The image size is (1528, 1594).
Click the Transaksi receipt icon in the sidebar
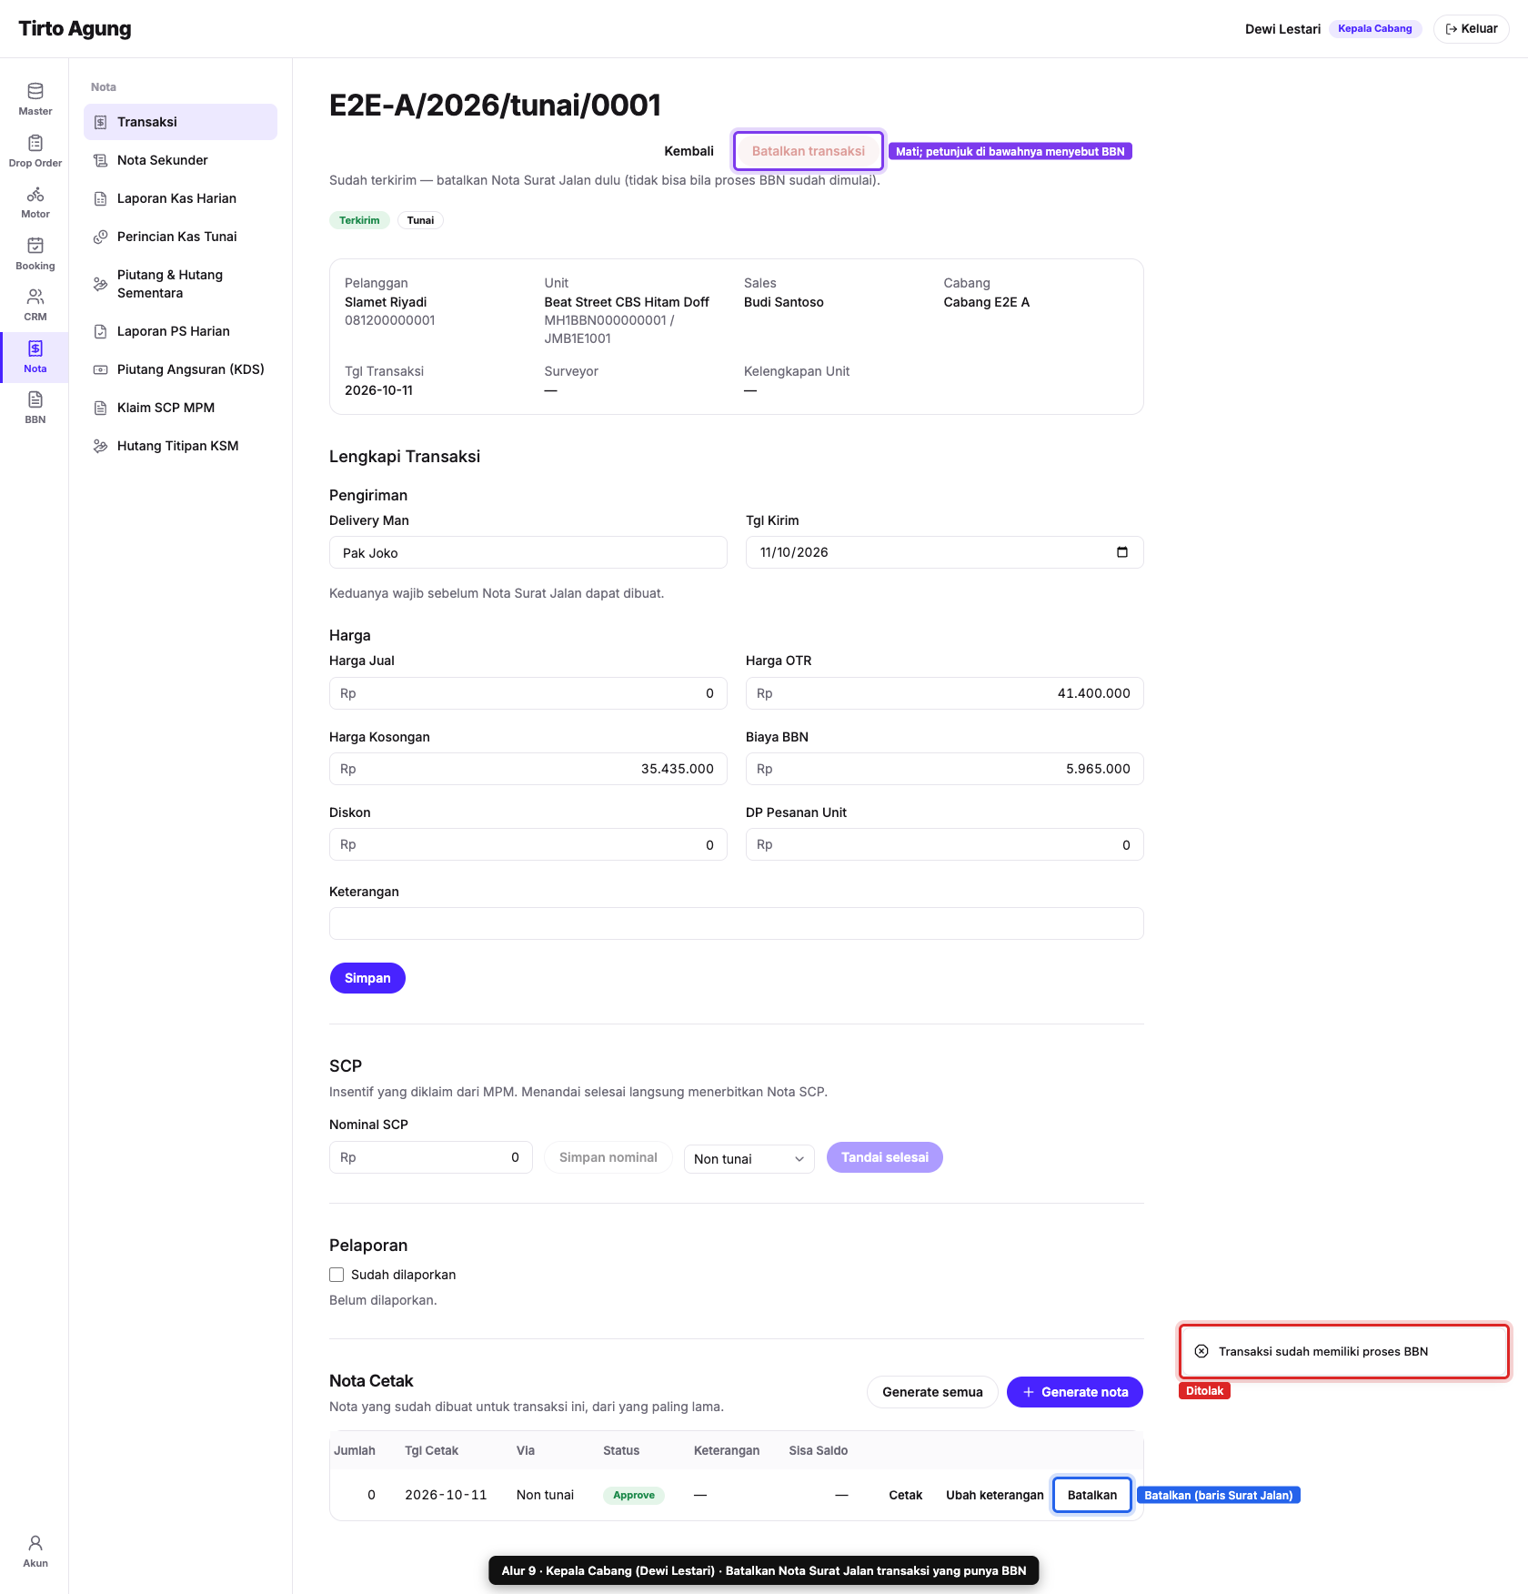[x=101, y=122]
